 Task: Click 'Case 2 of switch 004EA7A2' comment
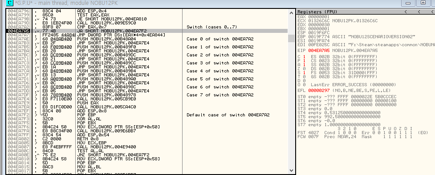click(220, 55)
